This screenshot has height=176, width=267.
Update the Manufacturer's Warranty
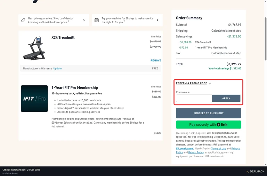pos(57,68)
